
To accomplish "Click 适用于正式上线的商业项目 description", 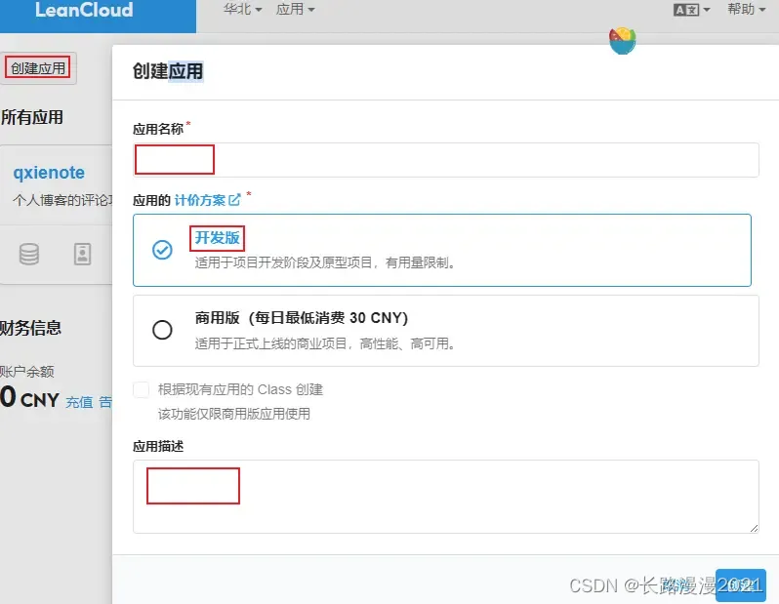I will coord(325,343).
